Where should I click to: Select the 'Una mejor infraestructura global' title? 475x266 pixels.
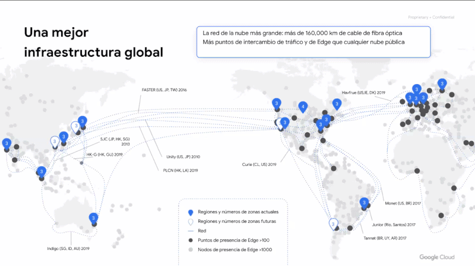(93, 42)
